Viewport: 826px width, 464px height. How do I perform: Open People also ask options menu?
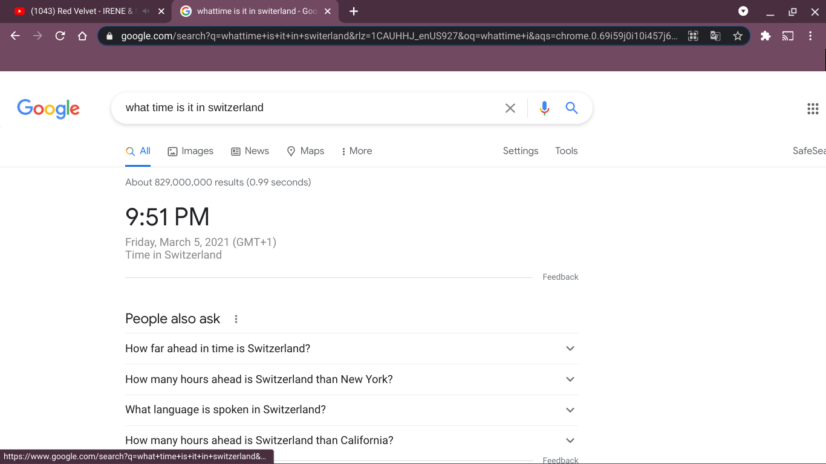[236, 319]
